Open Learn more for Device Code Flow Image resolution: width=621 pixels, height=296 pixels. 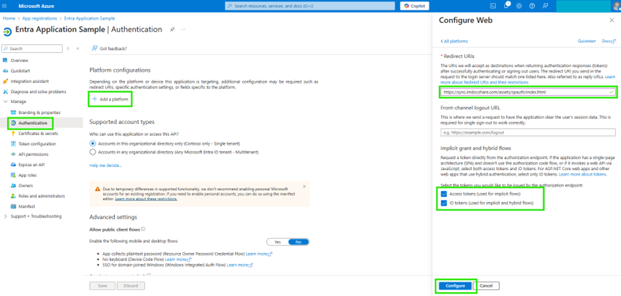[178, 259]
